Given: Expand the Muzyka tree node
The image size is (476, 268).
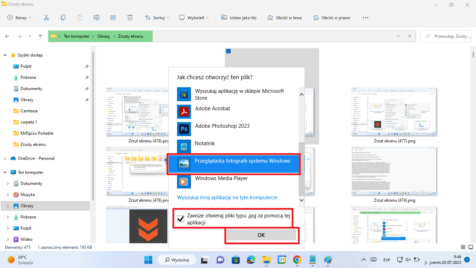Looking at the screenshot, I should tap(8, 195).
